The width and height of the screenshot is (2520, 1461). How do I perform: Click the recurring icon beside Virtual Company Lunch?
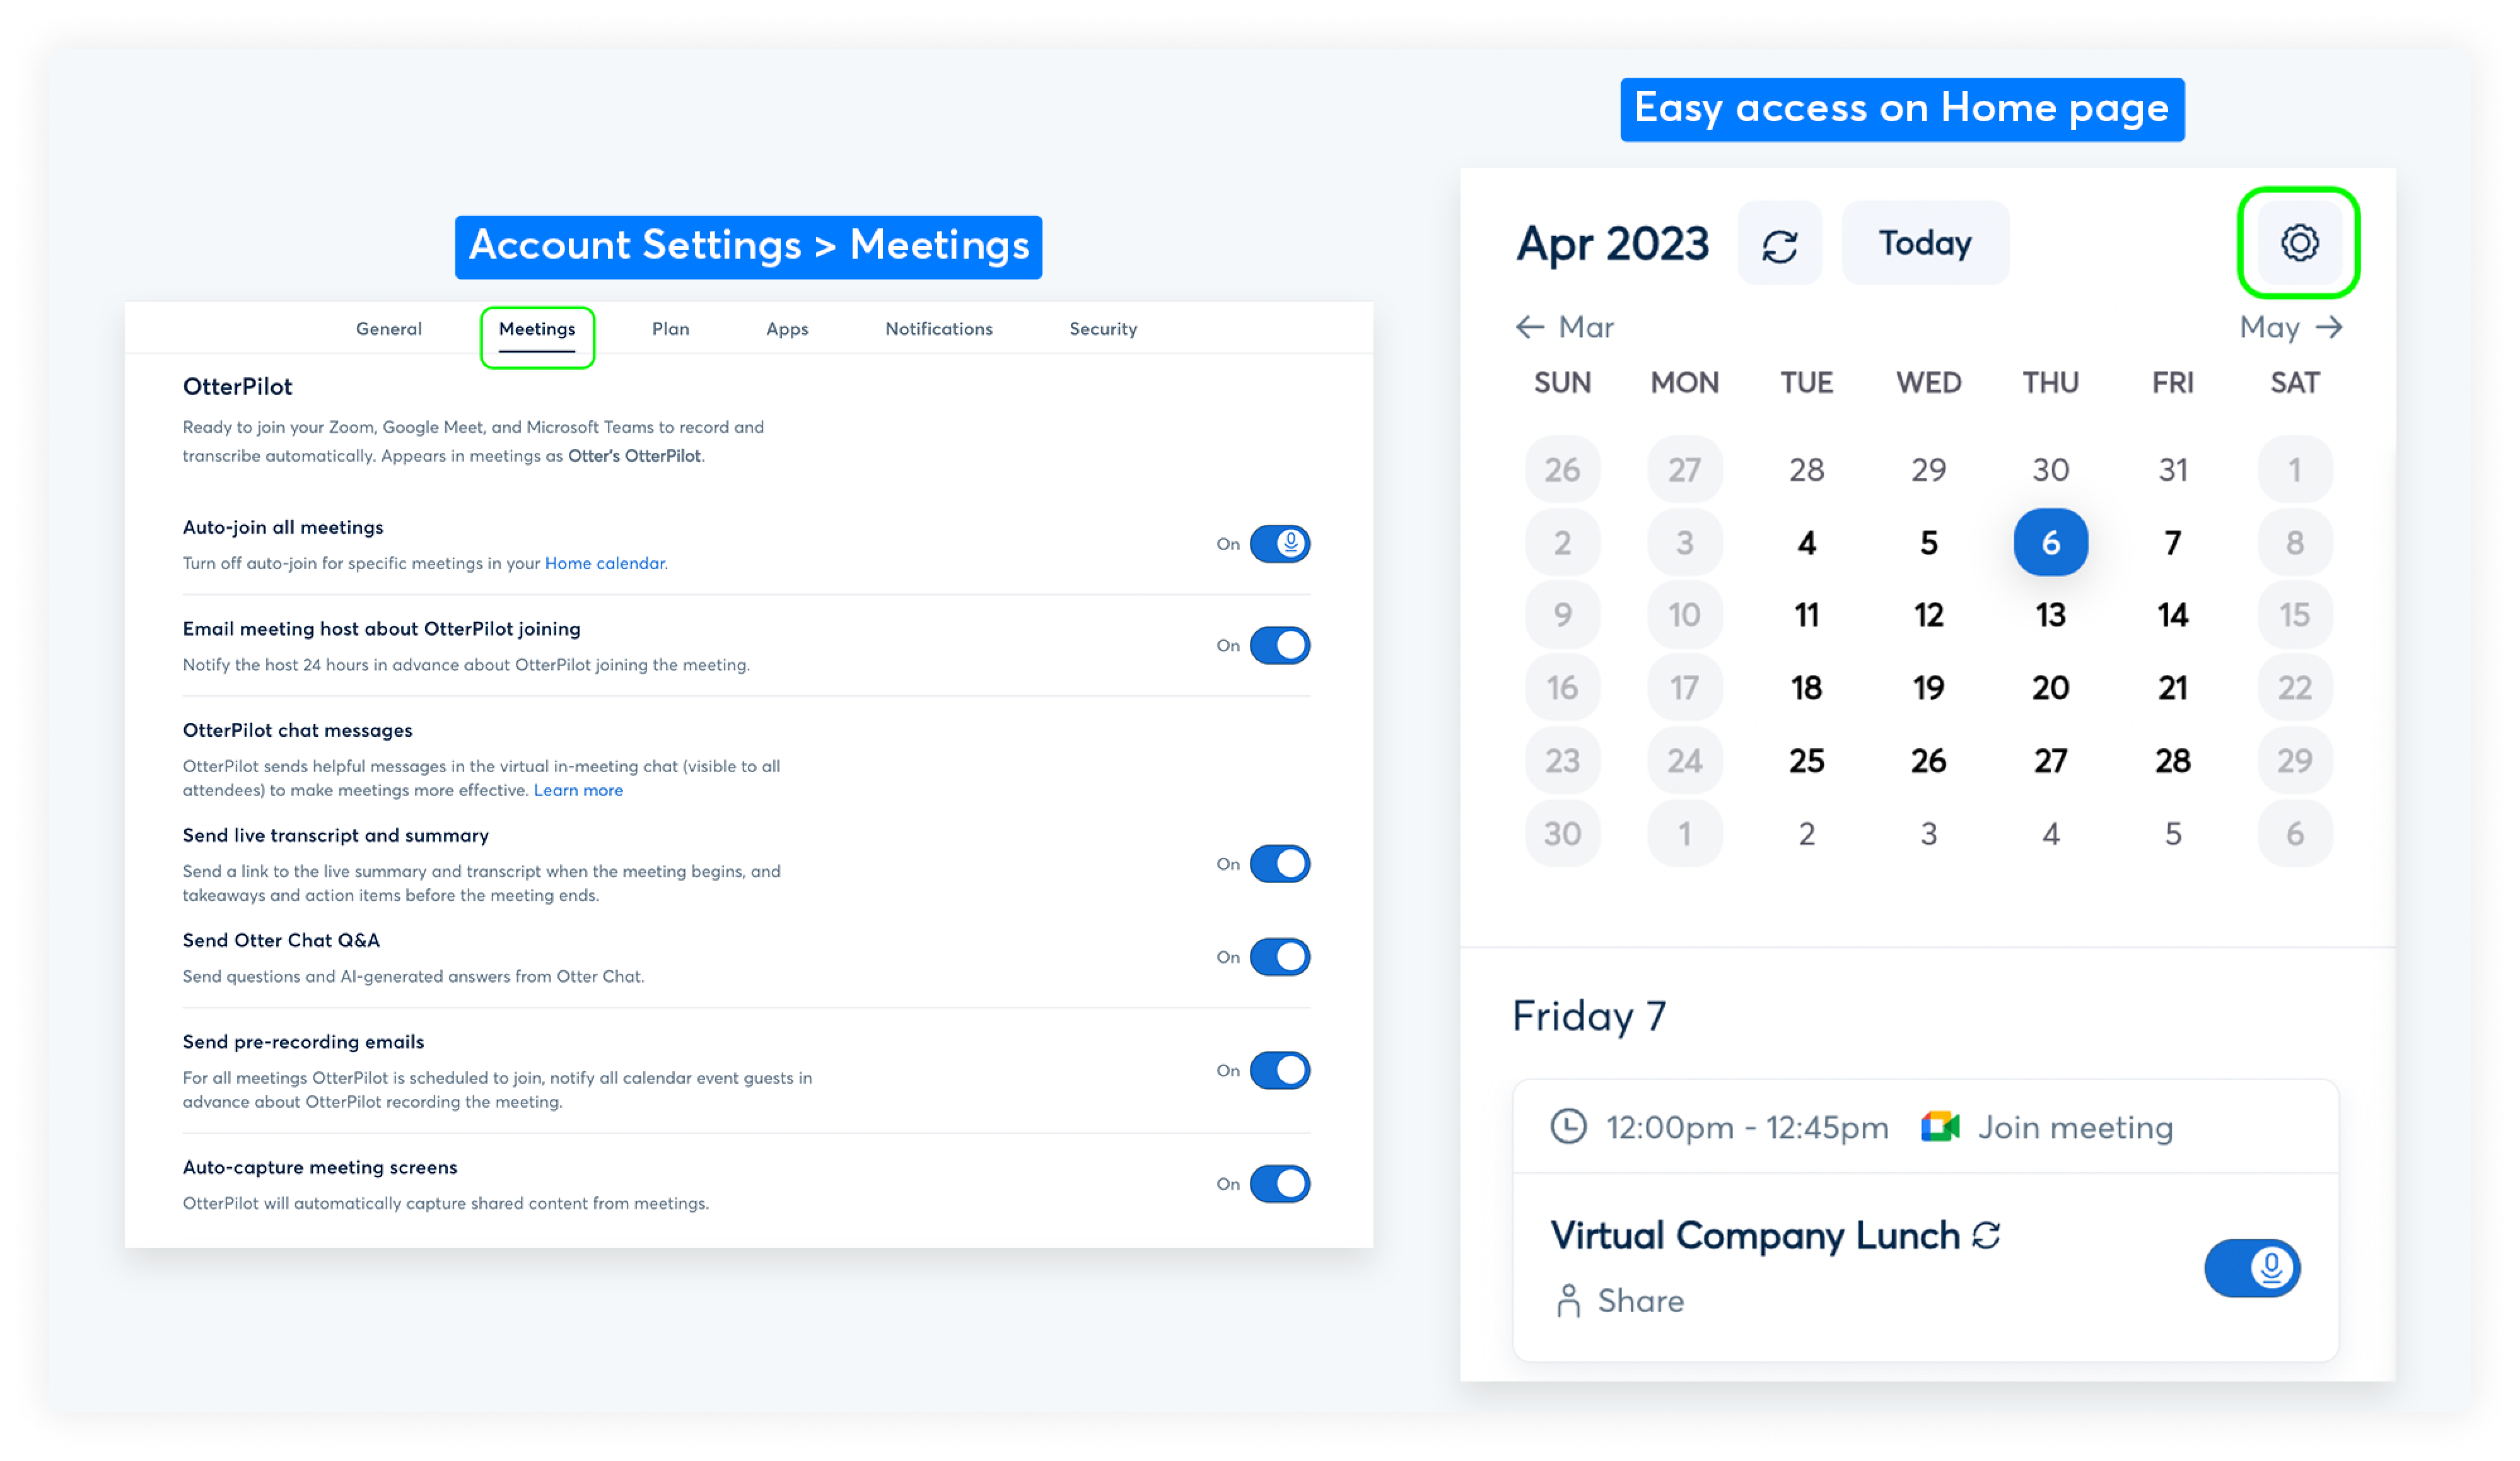1986,1235
